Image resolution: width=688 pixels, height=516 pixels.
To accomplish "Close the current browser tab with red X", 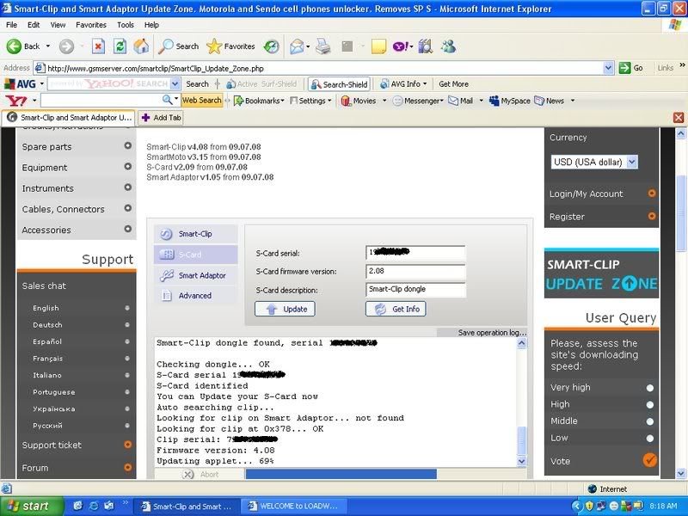I will click(679, 117).
